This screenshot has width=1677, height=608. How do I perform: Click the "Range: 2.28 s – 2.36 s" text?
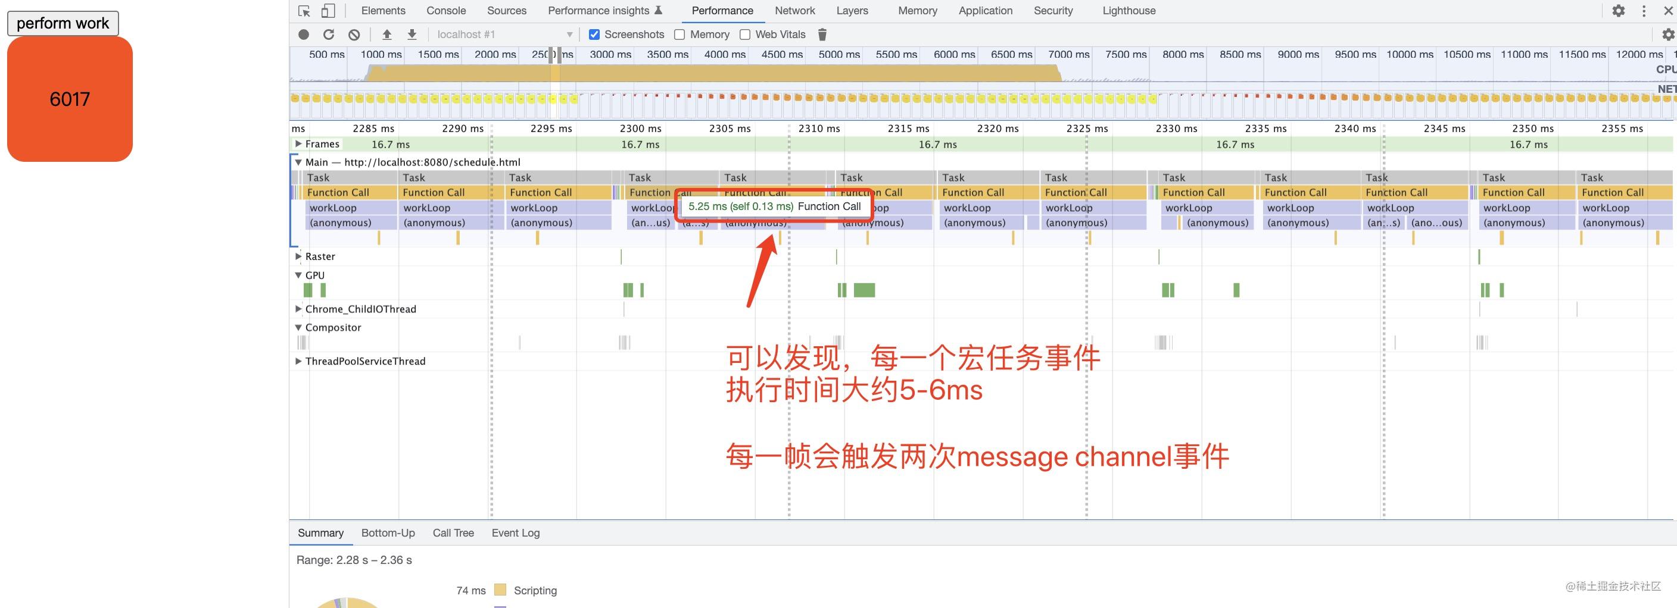354,560
